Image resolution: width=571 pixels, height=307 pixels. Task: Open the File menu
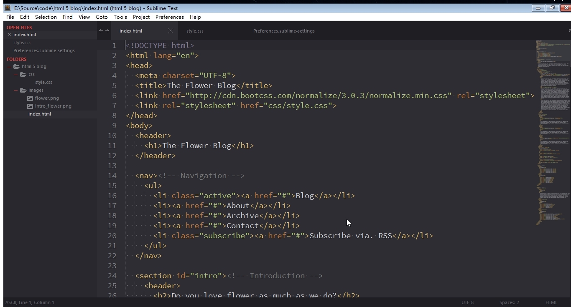10,17
